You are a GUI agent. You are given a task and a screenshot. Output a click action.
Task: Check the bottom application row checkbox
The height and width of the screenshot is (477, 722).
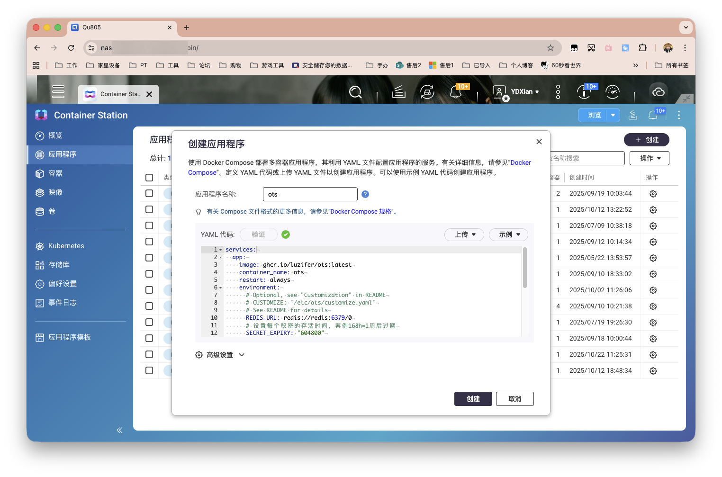click(x=149, y=370)
